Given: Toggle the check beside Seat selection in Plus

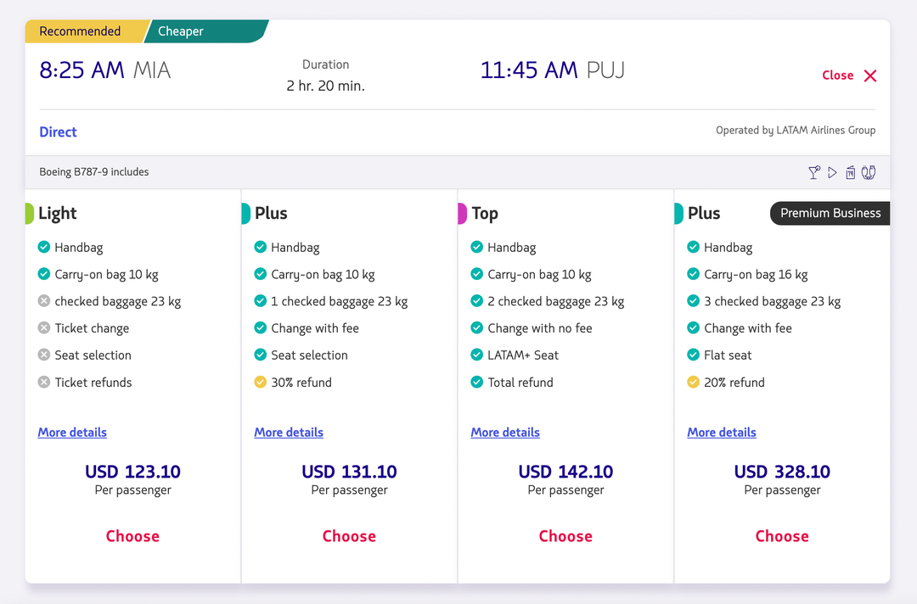Looking at the screenshot, I should [259, 355].
